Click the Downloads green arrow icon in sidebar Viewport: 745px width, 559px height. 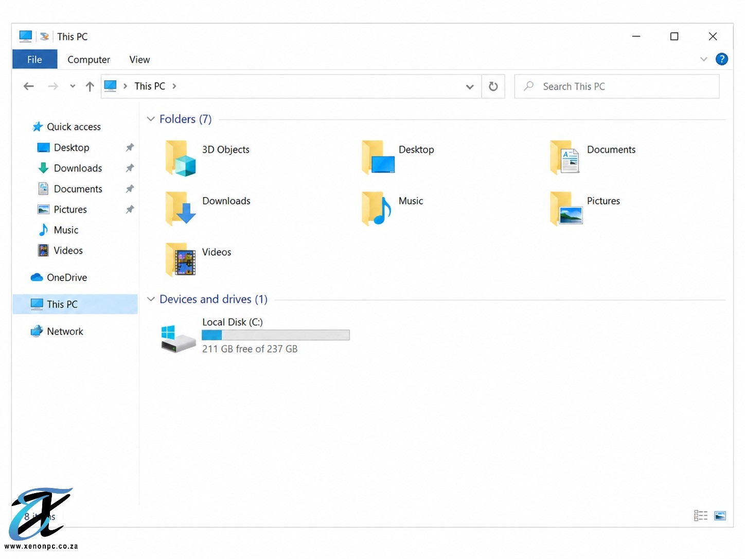click(x=44, y=168)
